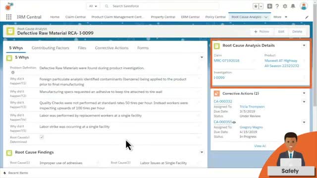The height and width of the screenshot is (178, 317).
Task: Click the Root Cause Analysis record header icon
Action: tap(10, 31)
